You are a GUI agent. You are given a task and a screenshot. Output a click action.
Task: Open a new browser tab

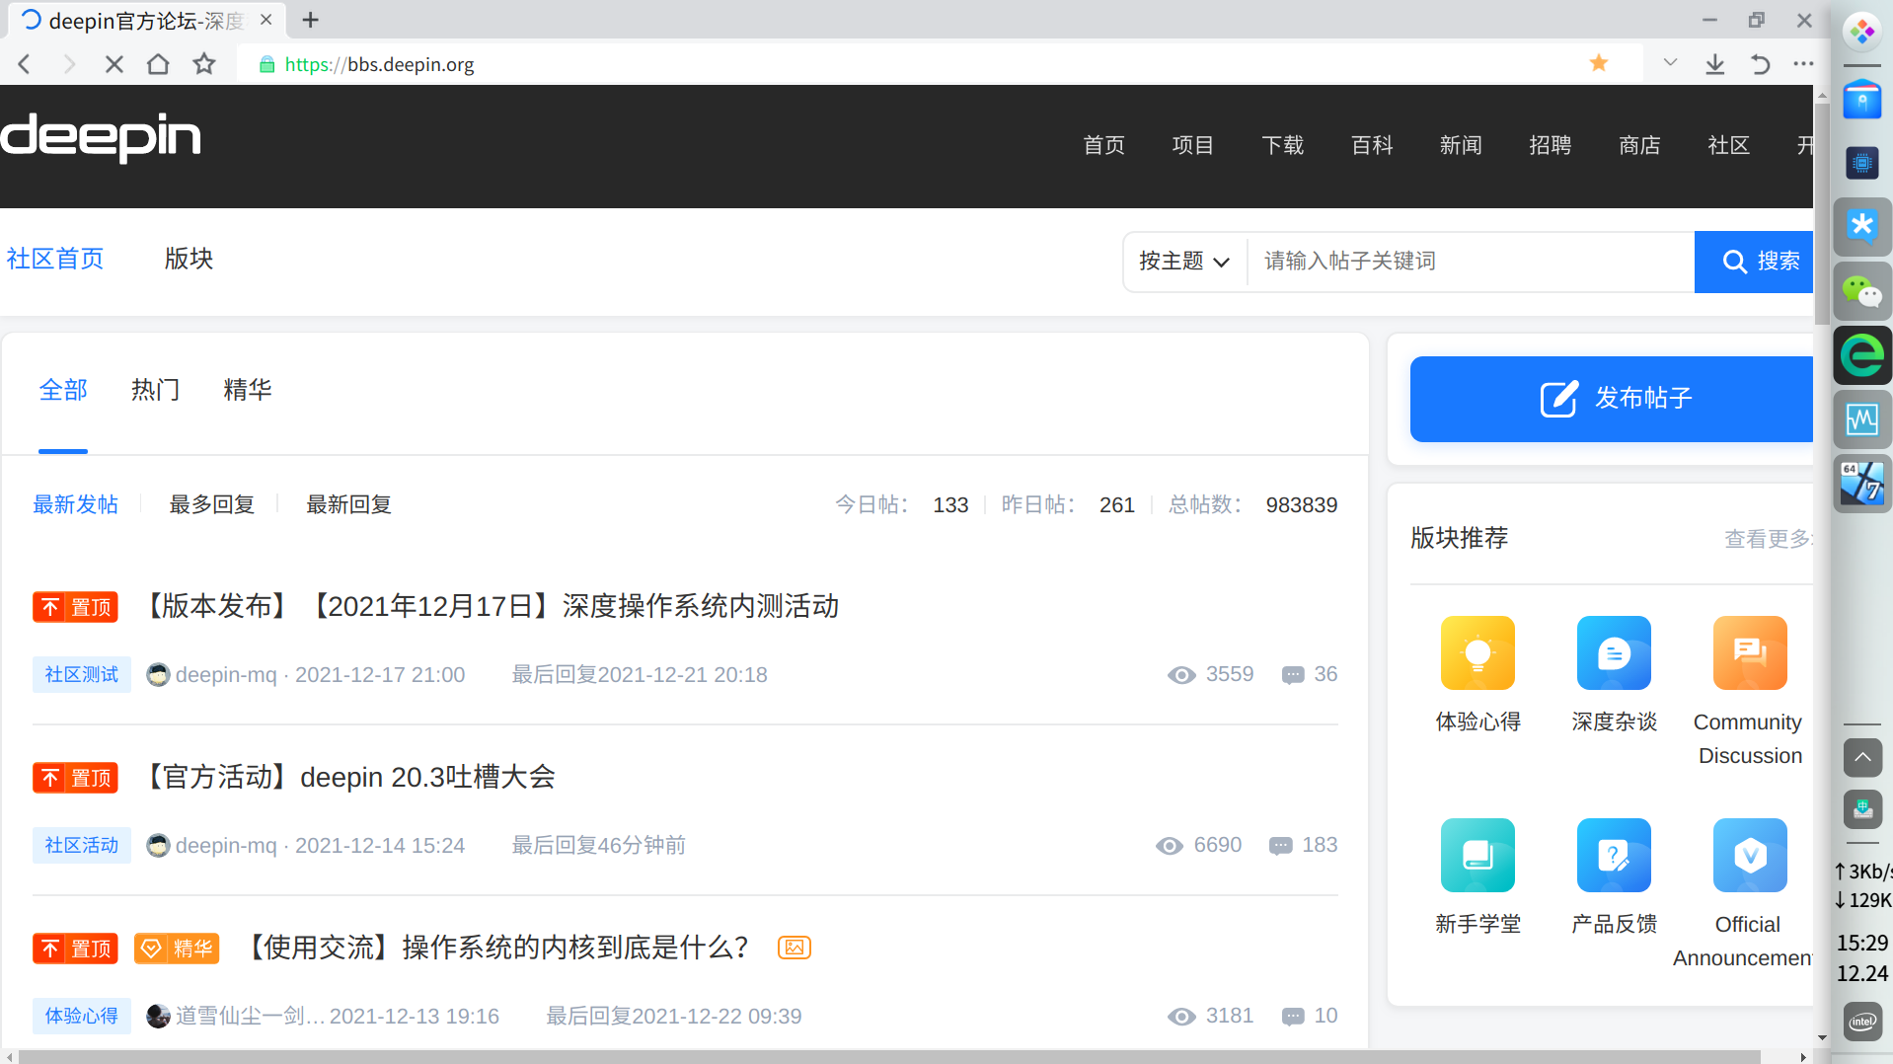pyautogui.click(x=310, y=20)
